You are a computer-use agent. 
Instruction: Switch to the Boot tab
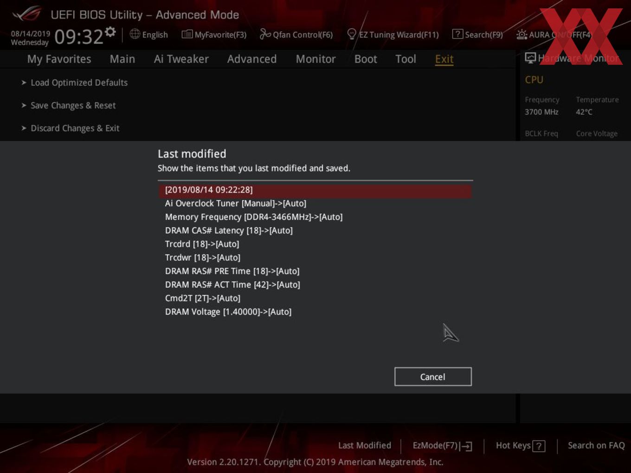click(x=366, y=59)
